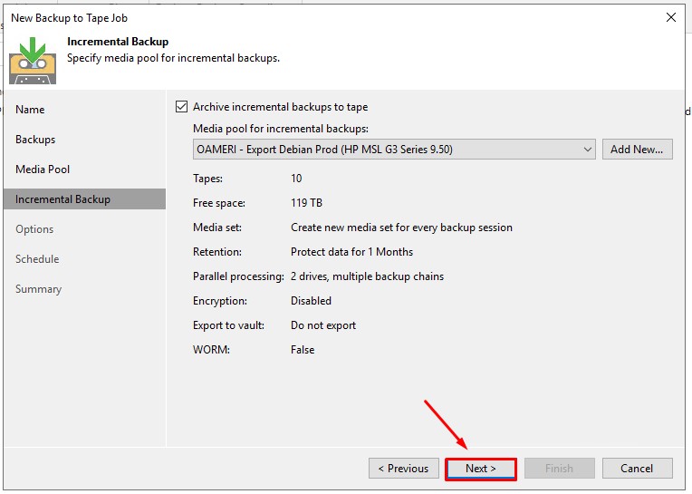Open the incremental backups media pool dropdown
Viewport: 692px width, 494px height.
point(587,150)
